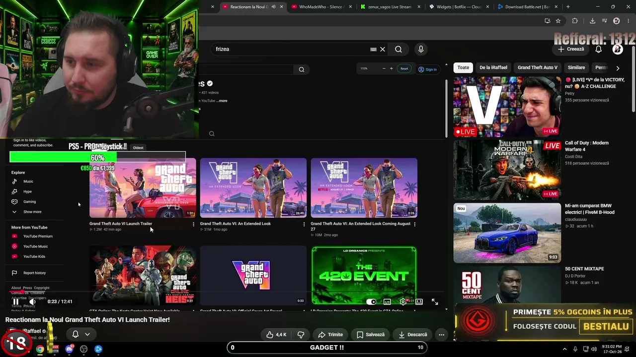This screenshot has height=357, width=636.
Task: Show more filter chips with the right arrow
Action: 618,68
